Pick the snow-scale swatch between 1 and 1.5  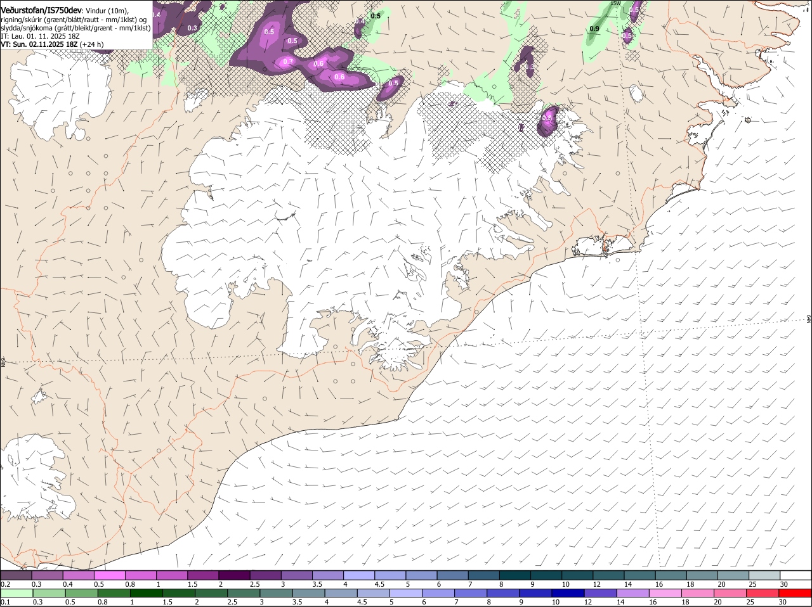coord(172,575)
